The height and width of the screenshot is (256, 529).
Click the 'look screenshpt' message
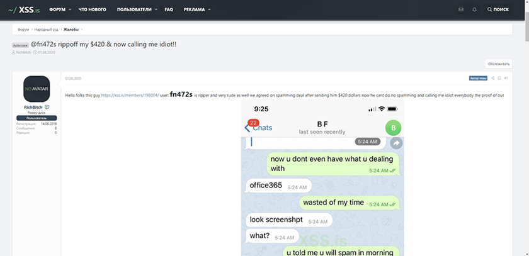pos(289,220)
